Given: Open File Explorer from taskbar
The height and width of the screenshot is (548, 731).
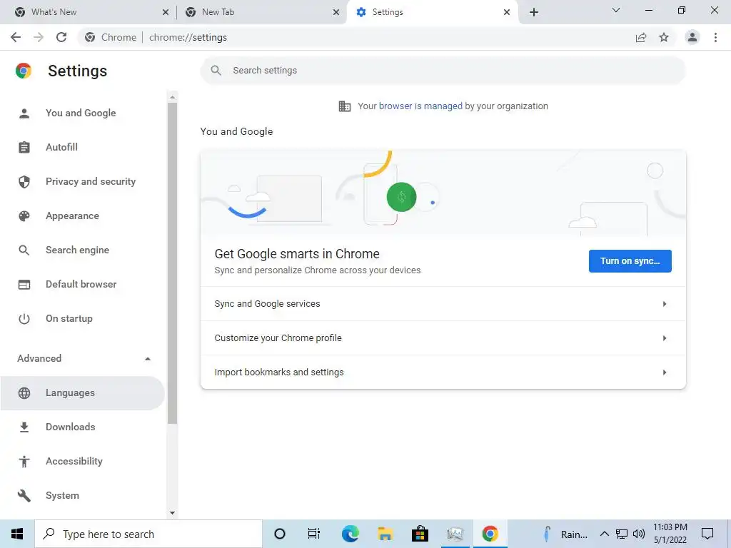Looking at the screenshot, I should (x=385, y=534).
